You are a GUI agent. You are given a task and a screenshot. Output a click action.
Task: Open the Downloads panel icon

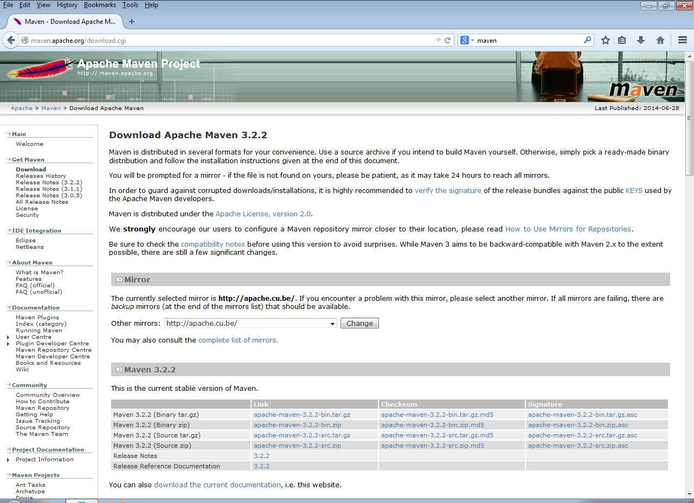[641, 40]
